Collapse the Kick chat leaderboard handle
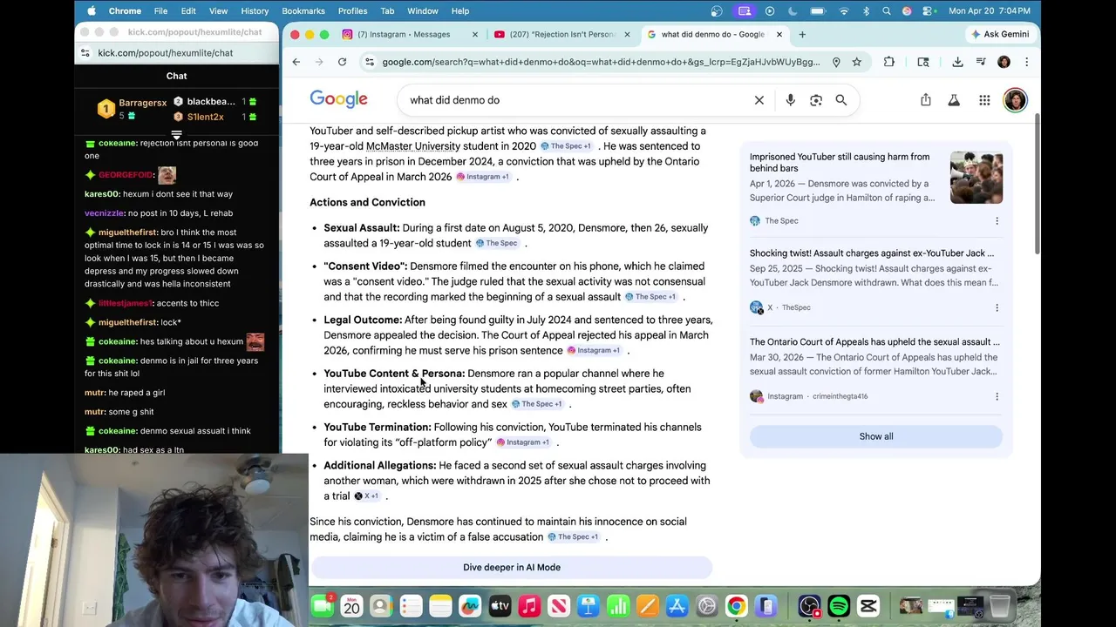Viewport: 1116px width, 627px height. 176,134
